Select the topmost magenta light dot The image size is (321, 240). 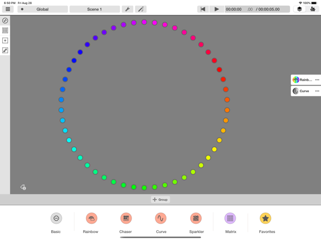[x=144, y=22]
